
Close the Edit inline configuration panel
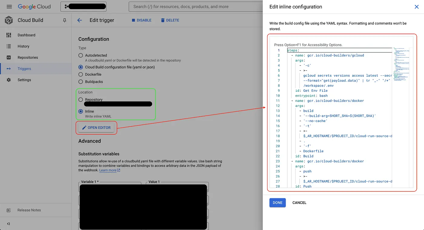(x=416, y=7)
